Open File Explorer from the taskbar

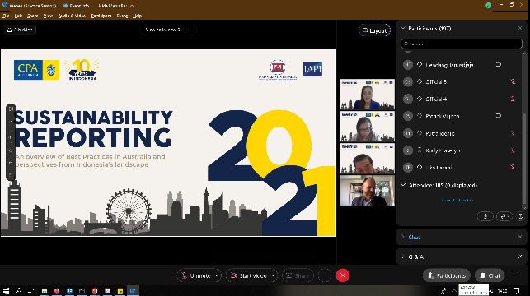(45, 290)
